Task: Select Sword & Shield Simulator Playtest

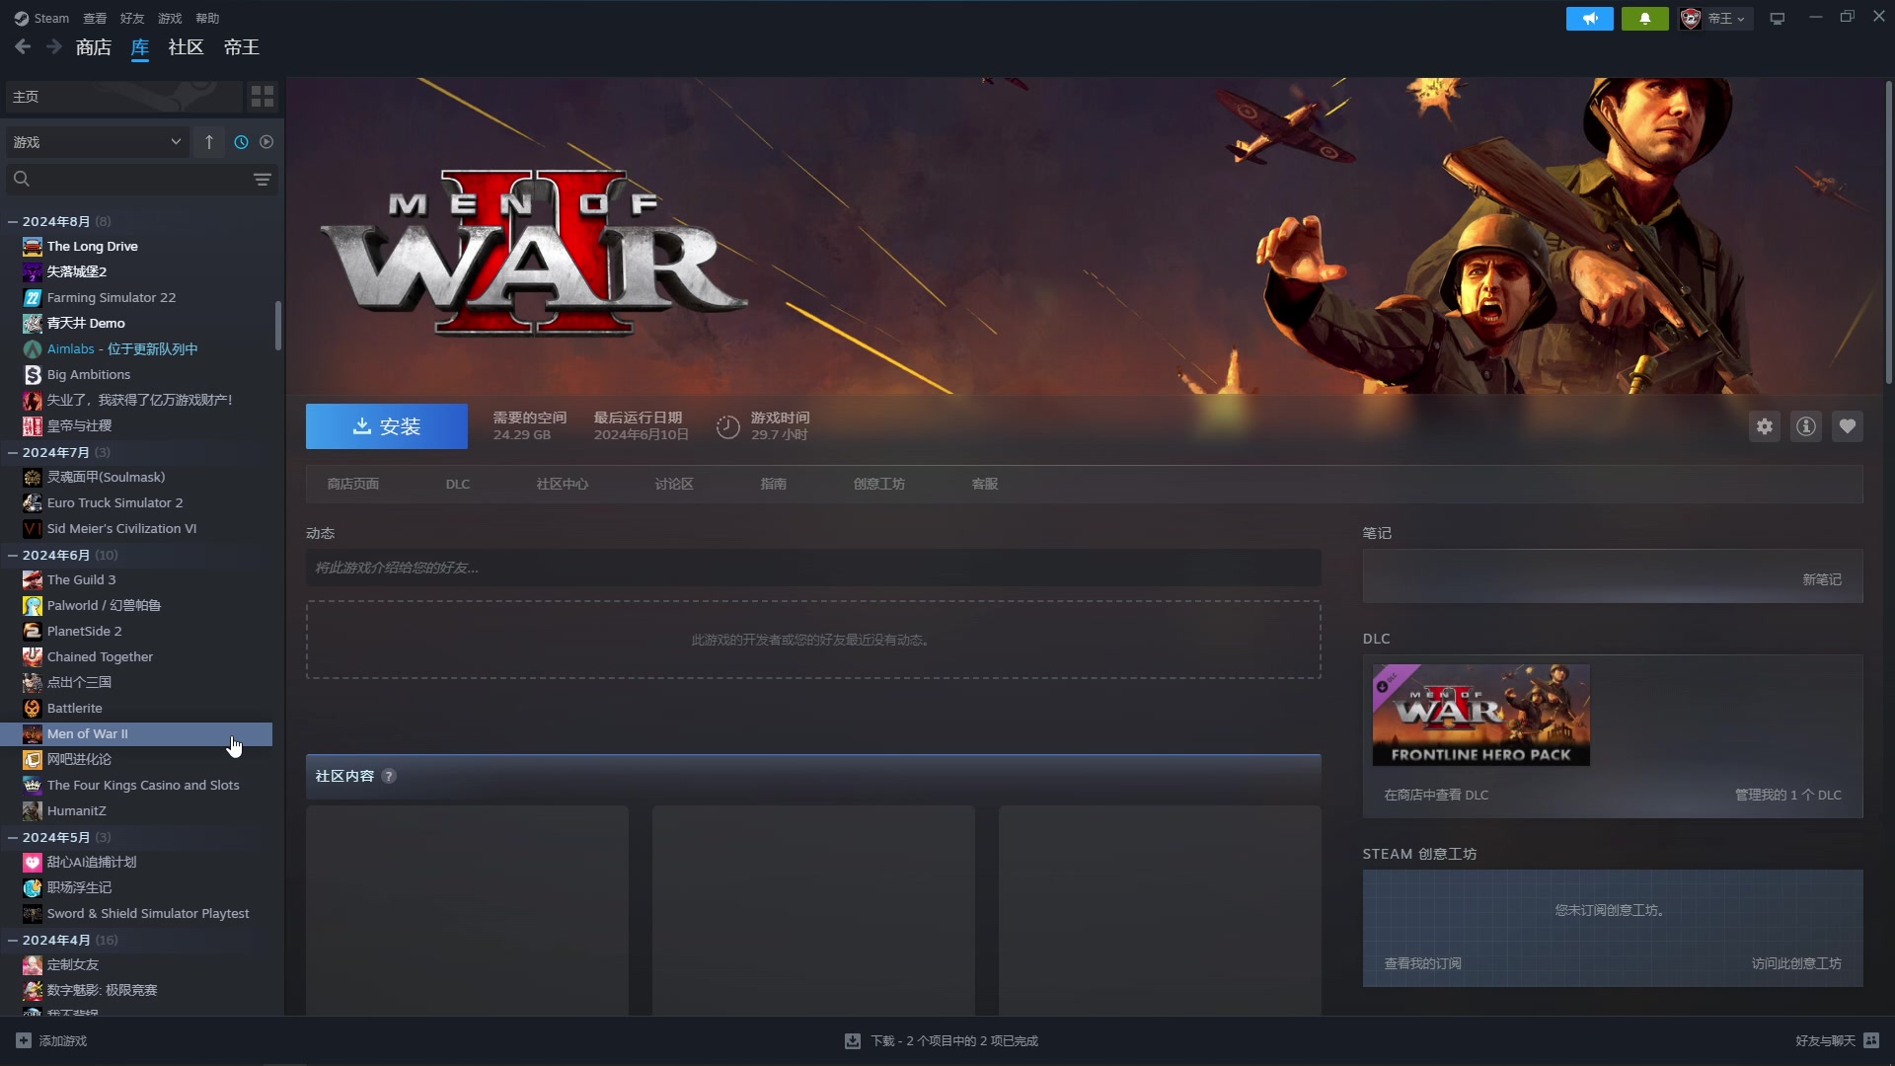Action: pyautogui.click(x=136, y=913)
